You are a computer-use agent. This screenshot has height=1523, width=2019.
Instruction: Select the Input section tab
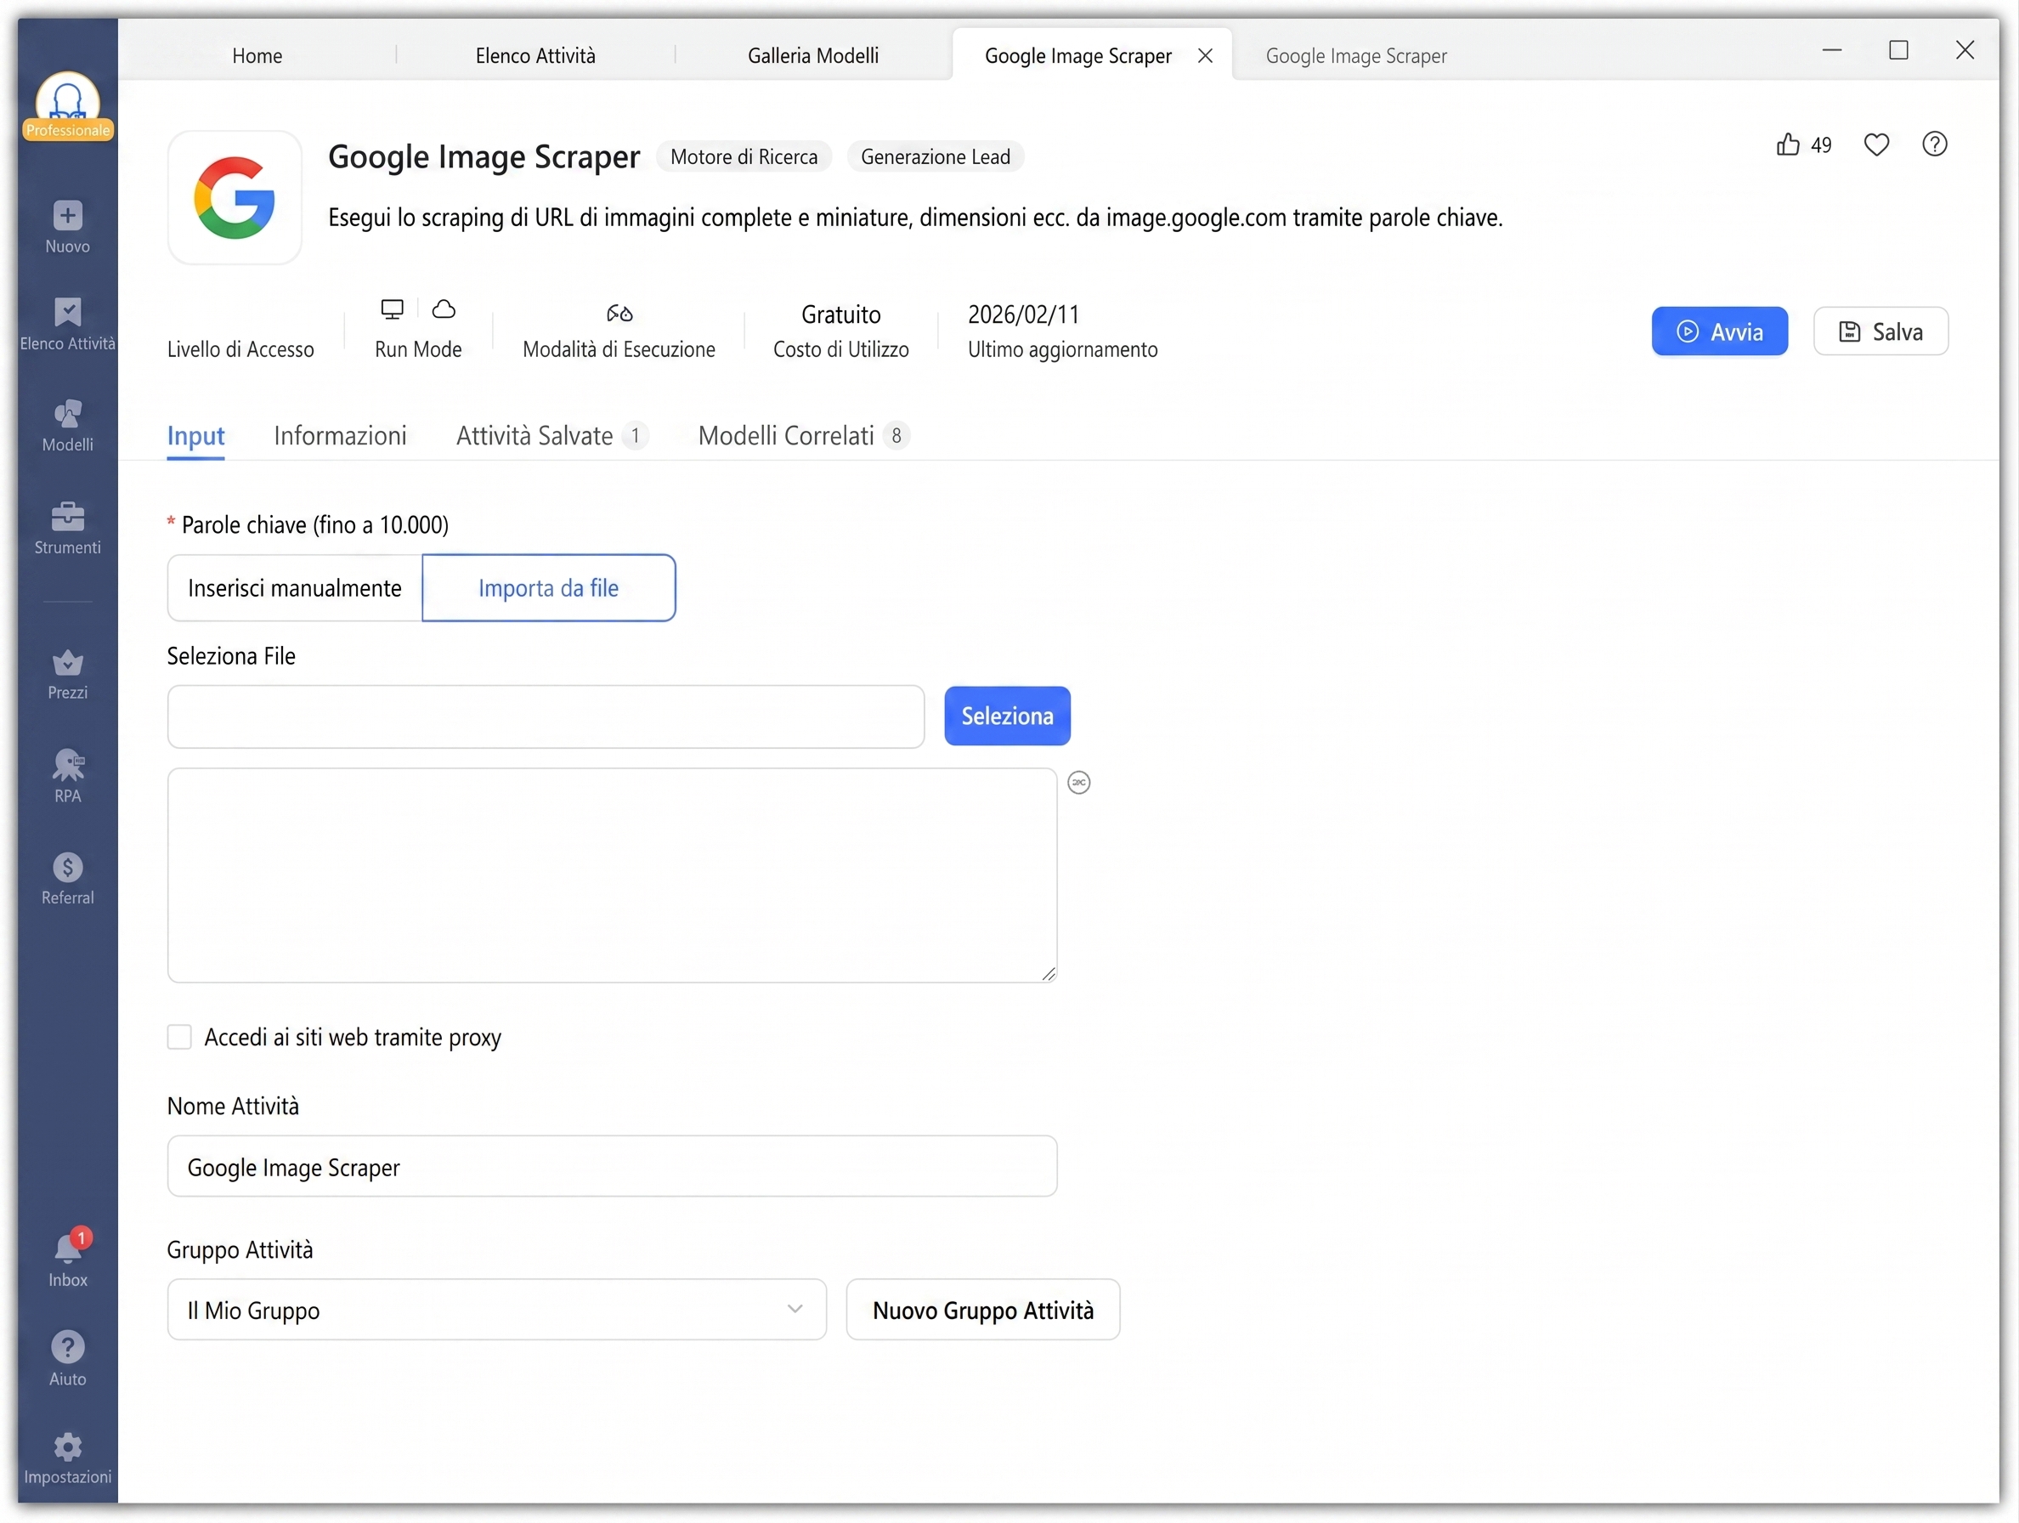click(195, 437)
